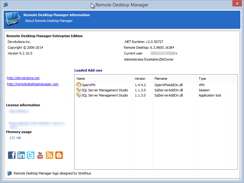Viewport: 244px width, 183px height.
Task: Click the small logo beside Siristhius credit
Action: pyautogui.click(x=9, y=173)
